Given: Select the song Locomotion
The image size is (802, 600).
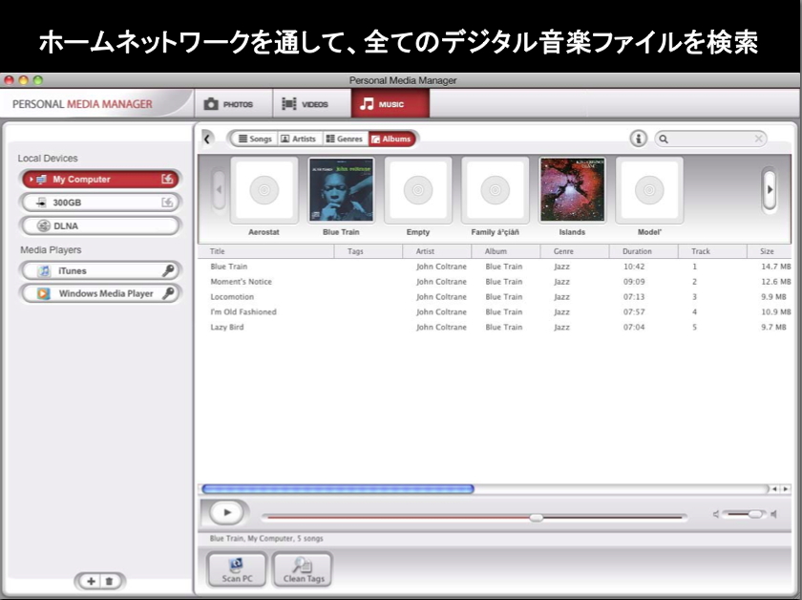Looking at the screenshot, I should (232, 297).
